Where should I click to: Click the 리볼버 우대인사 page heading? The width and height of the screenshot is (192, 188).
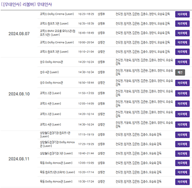pos(26,4)
